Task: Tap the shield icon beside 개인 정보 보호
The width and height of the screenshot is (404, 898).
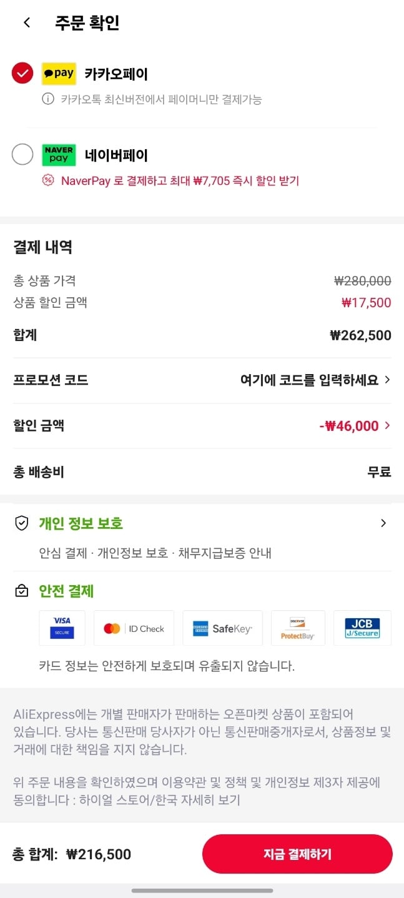Action: (22, 523)
